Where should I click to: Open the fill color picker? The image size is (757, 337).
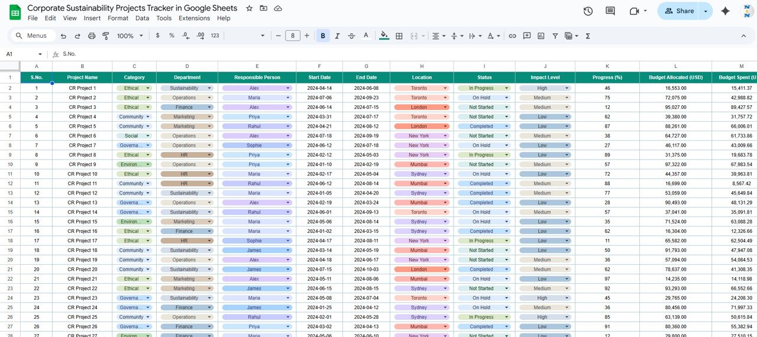pos(384,36)
